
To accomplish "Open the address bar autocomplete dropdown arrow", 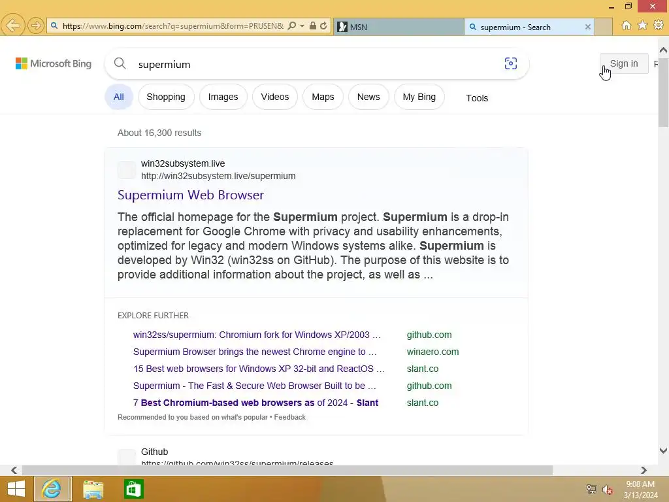I will [302, 26].
